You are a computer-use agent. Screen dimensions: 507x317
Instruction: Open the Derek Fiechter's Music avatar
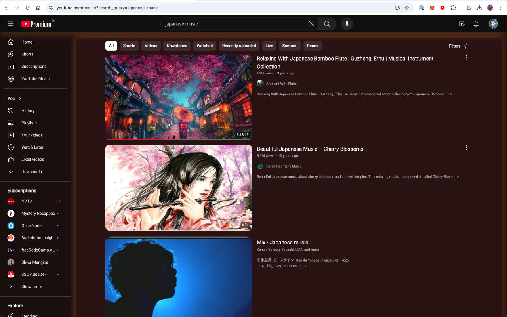tap(260, 166)
